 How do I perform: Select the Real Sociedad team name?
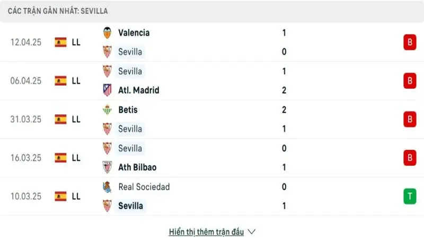coord(144,187)
